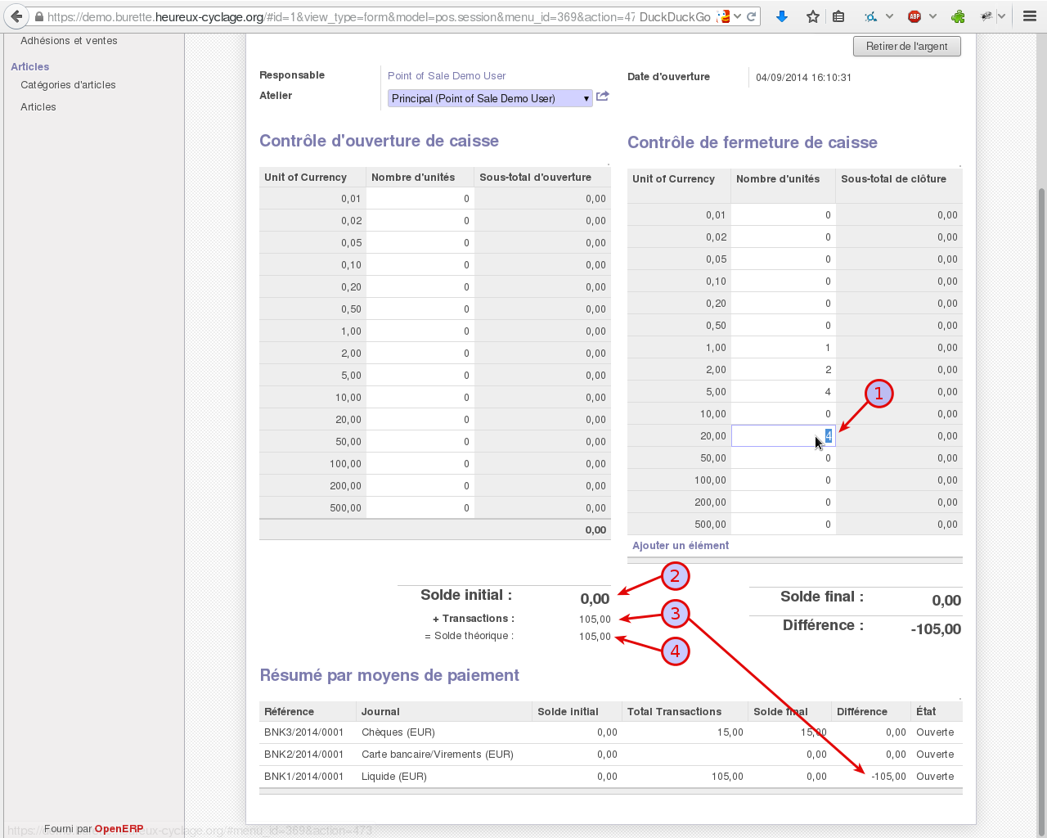Click the opening date 04/09/2014 16:10:31

[803, 78]
